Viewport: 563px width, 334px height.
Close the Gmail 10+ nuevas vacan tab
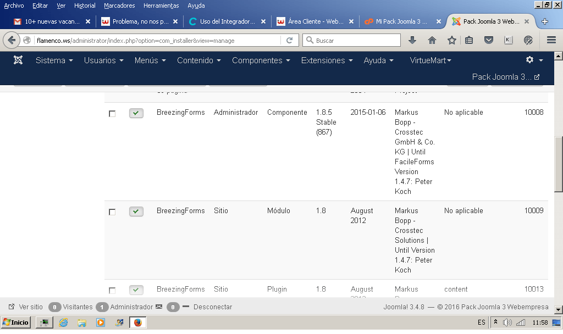point(88,21)
